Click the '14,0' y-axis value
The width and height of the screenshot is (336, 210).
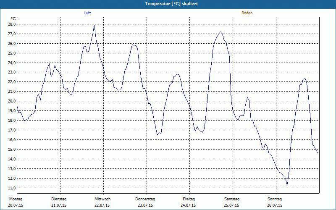(12, 159)
